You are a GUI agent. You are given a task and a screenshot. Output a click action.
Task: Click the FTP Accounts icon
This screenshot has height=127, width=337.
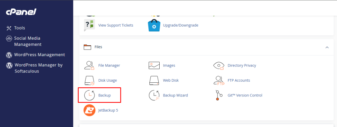click(219, 80)
